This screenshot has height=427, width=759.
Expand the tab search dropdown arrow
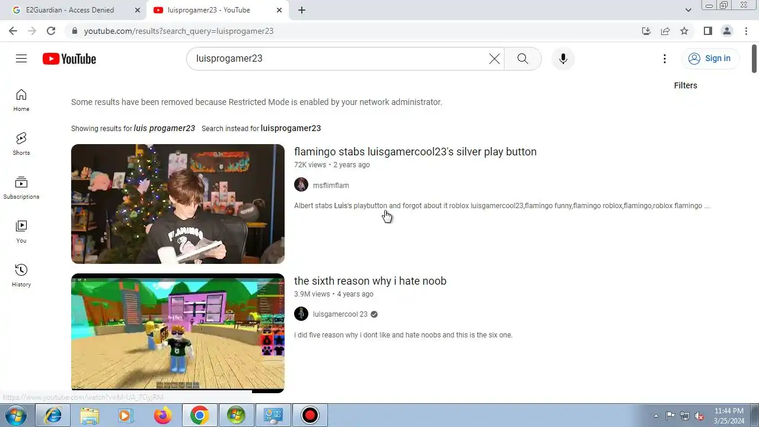tap(688, 10)
